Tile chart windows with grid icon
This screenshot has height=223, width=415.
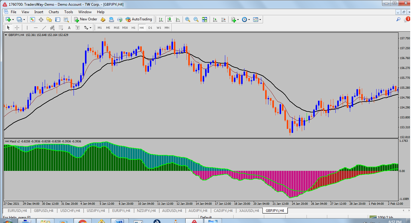pyautogui.click(x=204, y=19)
